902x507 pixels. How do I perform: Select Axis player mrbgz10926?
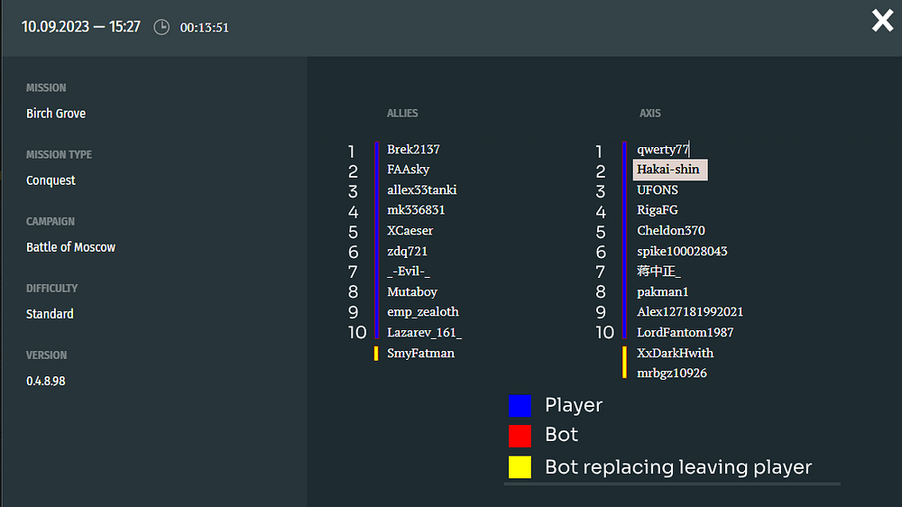[672, 373]
